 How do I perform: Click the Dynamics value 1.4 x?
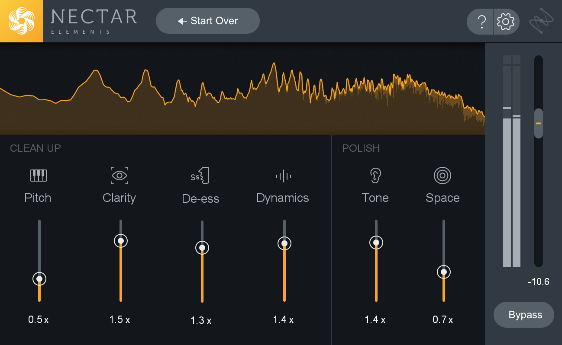coord(283,320)
